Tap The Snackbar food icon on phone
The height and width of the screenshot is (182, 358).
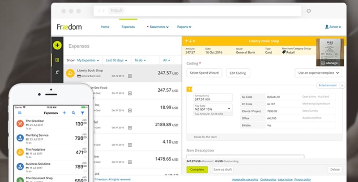click(x=20, y=124)
